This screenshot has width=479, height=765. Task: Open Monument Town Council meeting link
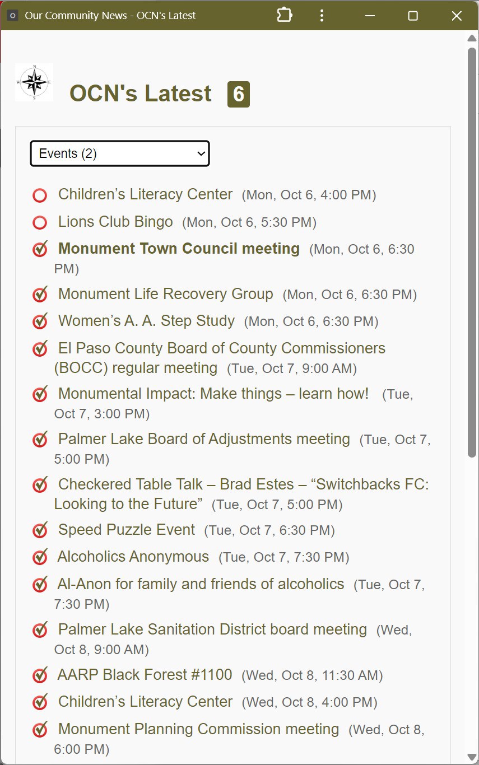[x=179, y=249]
